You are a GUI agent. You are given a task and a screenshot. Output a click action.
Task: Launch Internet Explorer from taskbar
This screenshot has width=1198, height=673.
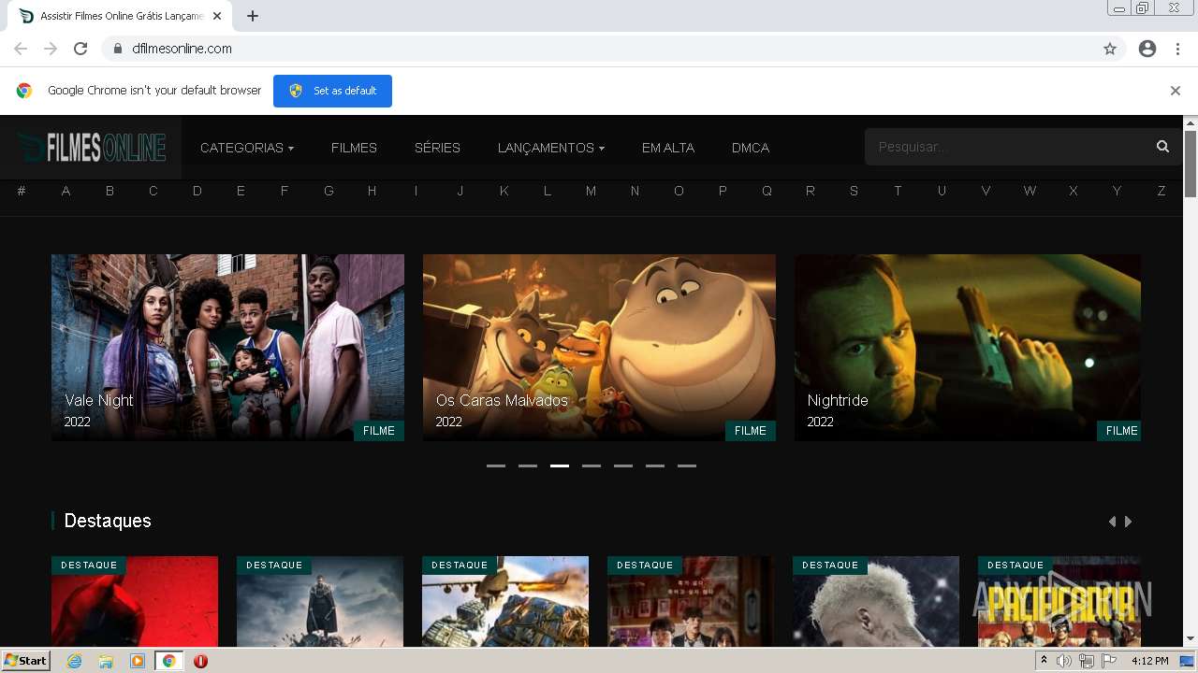point(74,661)
